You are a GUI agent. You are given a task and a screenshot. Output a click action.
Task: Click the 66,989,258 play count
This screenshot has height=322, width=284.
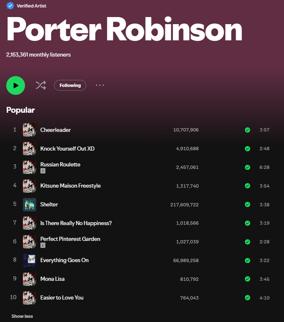click(186, 260)
